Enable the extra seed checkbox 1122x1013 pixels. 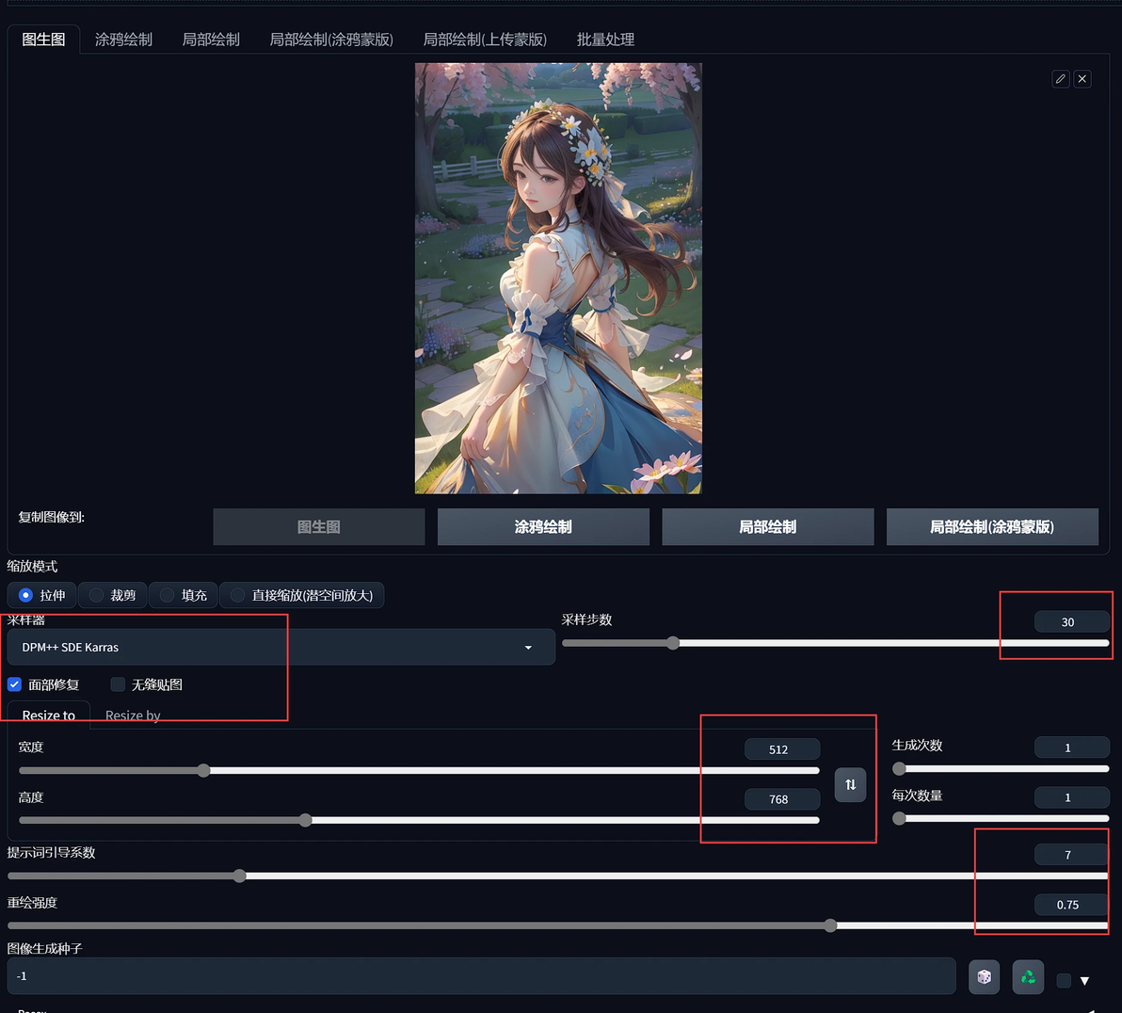(1064, 980)
